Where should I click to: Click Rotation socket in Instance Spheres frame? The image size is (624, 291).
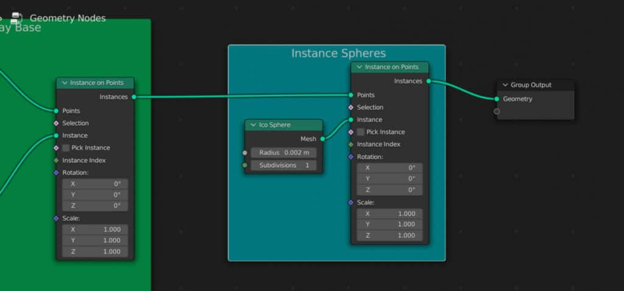click(350, 156)
